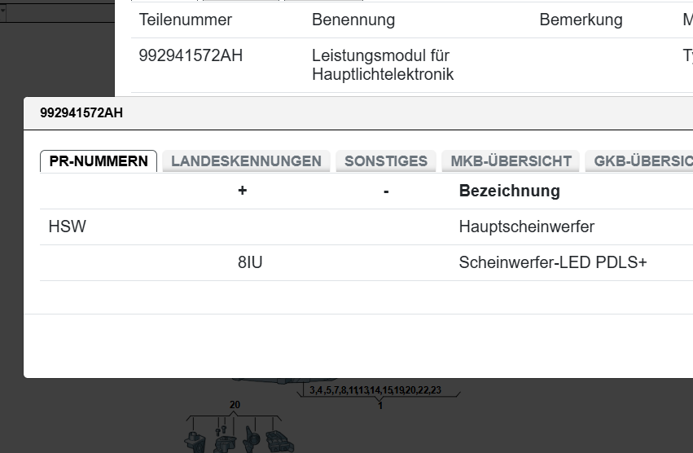The image size is (693, 453).
Task: Click the Bezeichnung column header
Action: (509, 191)
